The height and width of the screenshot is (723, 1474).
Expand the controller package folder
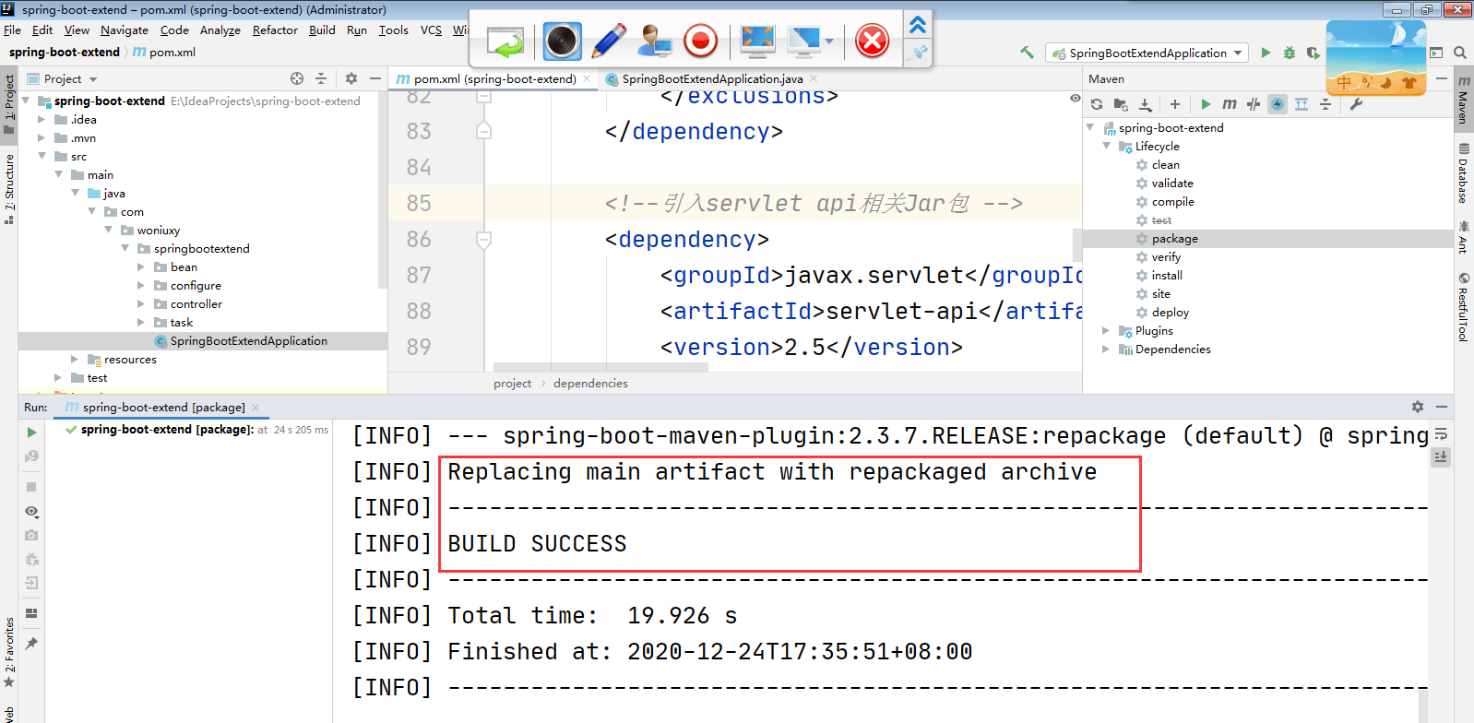pos(141,304)
